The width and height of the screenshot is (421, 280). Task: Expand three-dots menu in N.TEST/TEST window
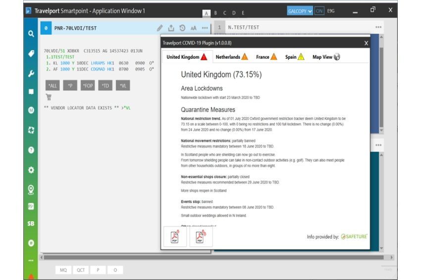tap(378, 28)
